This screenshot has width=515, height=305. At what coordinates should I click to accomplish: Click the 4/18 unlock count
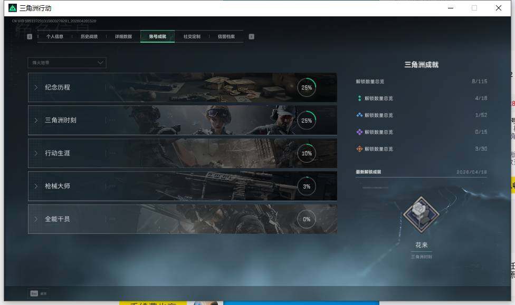point(481,98)
